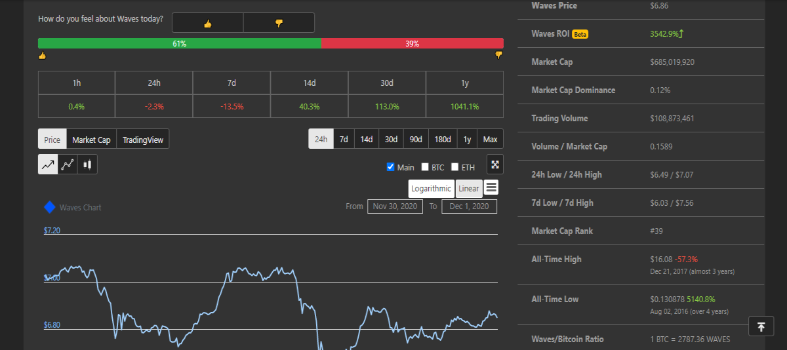Open the From date field Nov 30, 2020

pos(395,206)
